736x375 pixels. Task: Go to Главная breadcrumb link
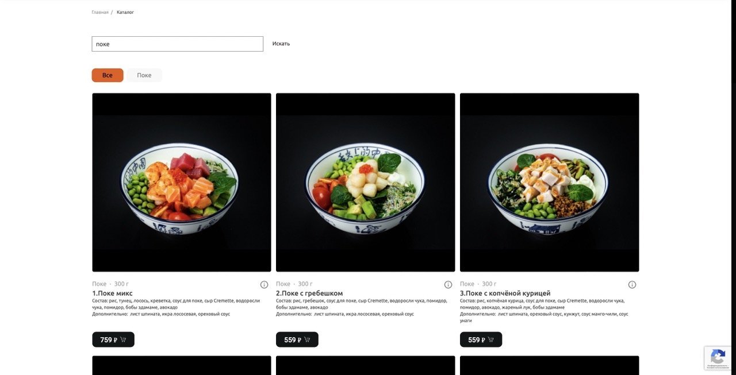[100, 12]
